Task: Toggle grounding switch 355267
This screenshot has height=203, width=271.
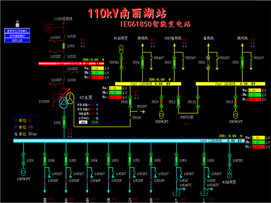Action: [x=217, y=58]
